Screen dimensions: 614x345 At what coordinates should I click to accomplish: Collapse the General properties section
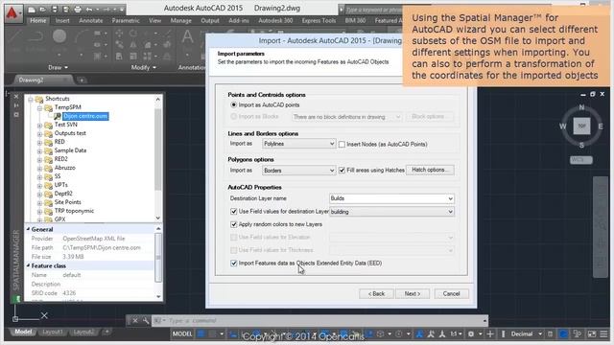(28, 229)
